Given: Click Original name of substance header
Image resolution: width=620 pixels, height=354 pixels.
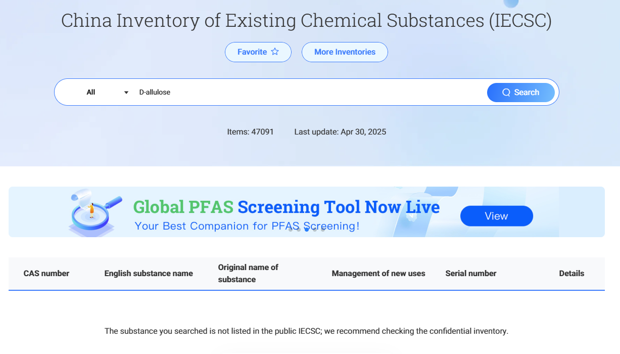Looking at the screenshot, I should pyautogui.click(x=248, y=273).
